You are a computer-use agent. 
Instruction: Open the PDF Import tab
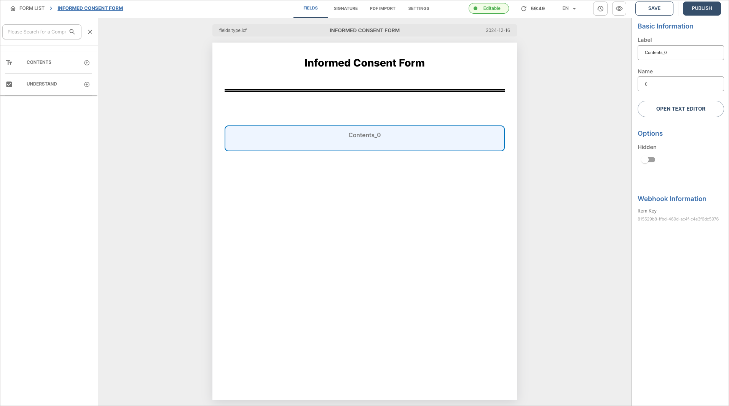click(383, 8)
